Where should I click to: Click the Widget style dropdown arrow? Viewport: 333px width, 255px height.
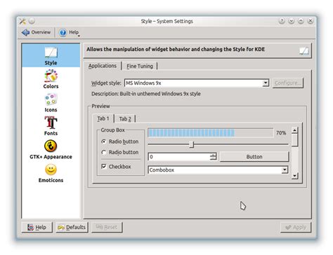click(x=266, y=83)
